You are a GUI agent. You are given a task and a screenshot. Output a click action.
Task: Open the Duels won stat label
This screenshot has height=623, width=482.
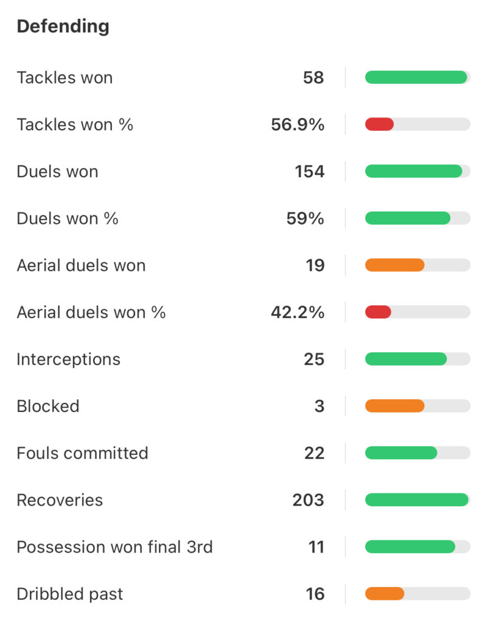point(57,172)
